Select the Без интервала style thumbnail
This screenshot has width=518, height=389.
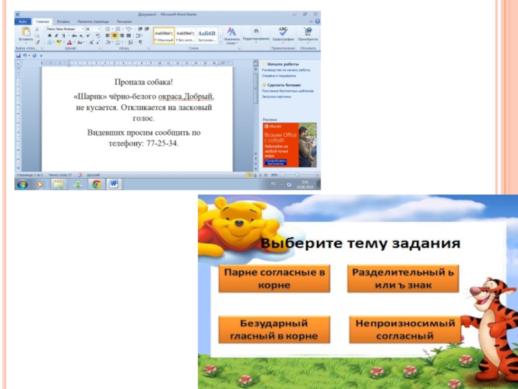(x=185, y=36)
